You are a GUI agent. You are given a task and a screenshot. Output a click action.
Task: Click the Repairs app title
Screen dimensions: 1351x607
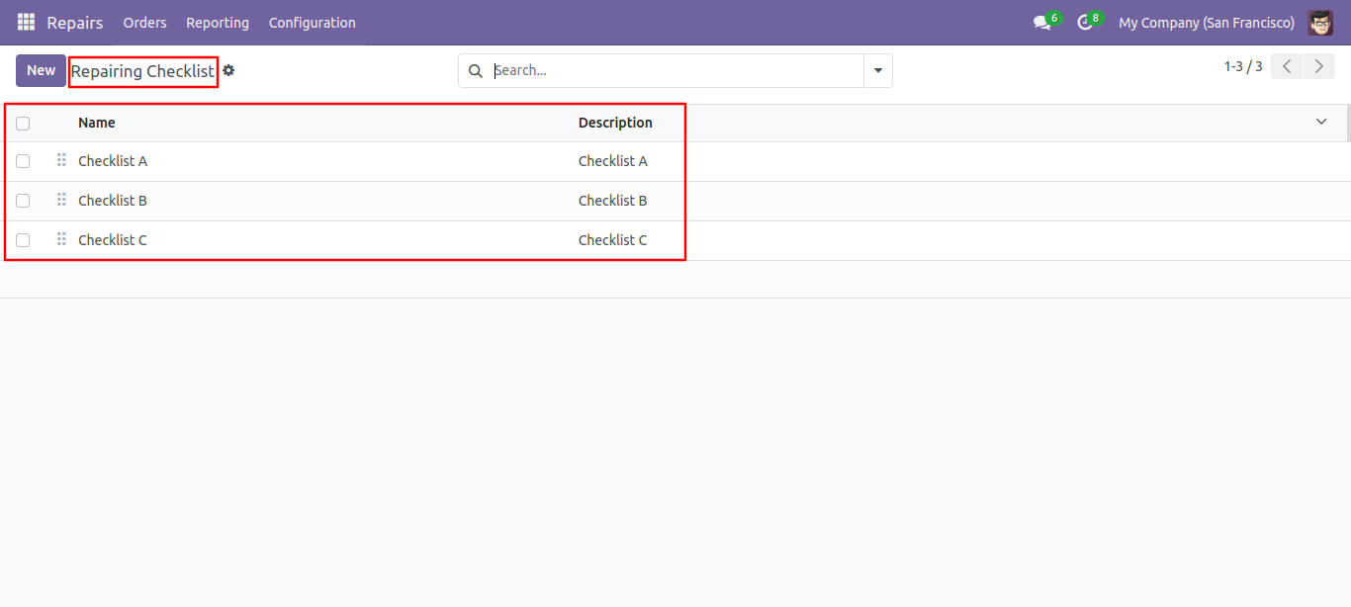[75, 23]
